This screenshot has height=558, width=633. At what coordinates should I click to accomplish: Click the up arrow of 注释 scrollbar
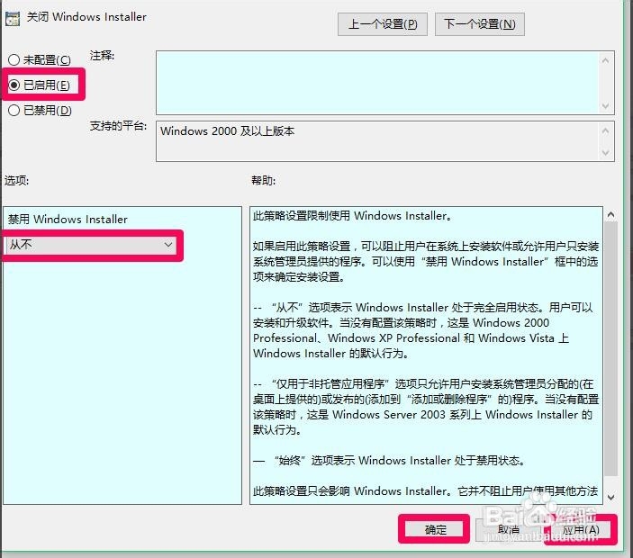pyautogui.click(x=605, y=60)
